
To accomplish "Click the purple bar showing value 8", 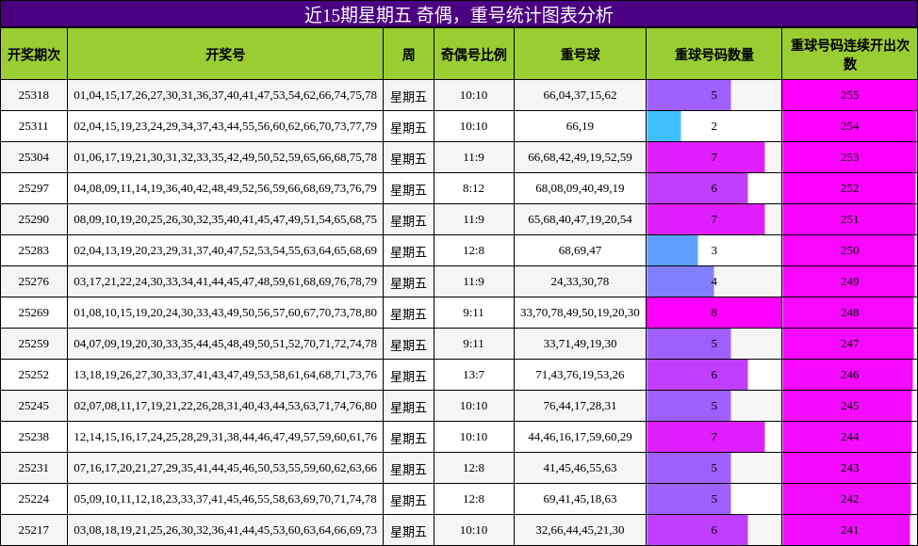I will click(x=713, y=312).
